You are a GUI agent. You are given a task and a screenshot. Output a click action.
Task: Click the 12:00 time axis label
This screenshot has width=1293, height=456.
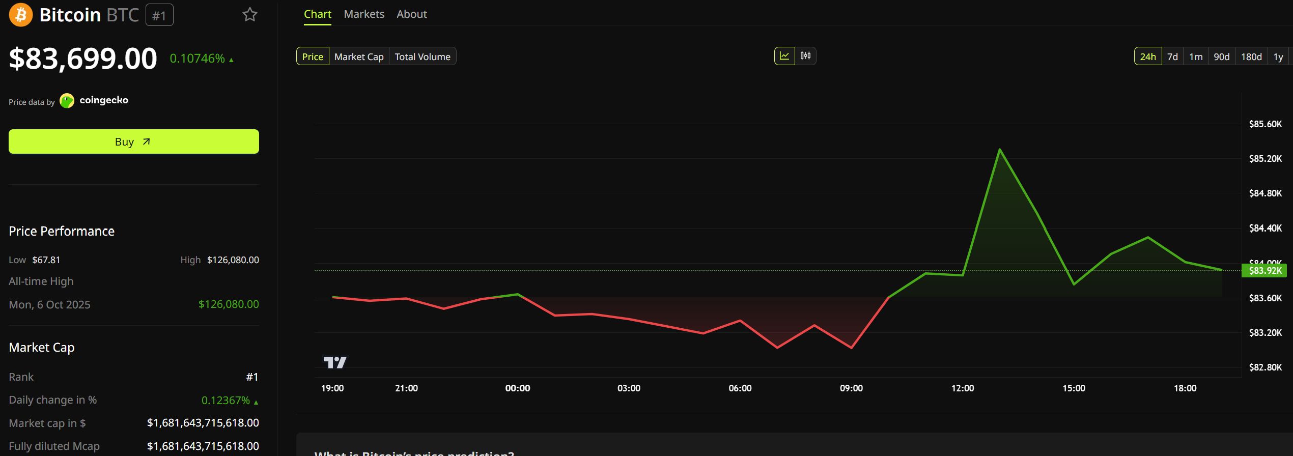(x=963, y=388)
